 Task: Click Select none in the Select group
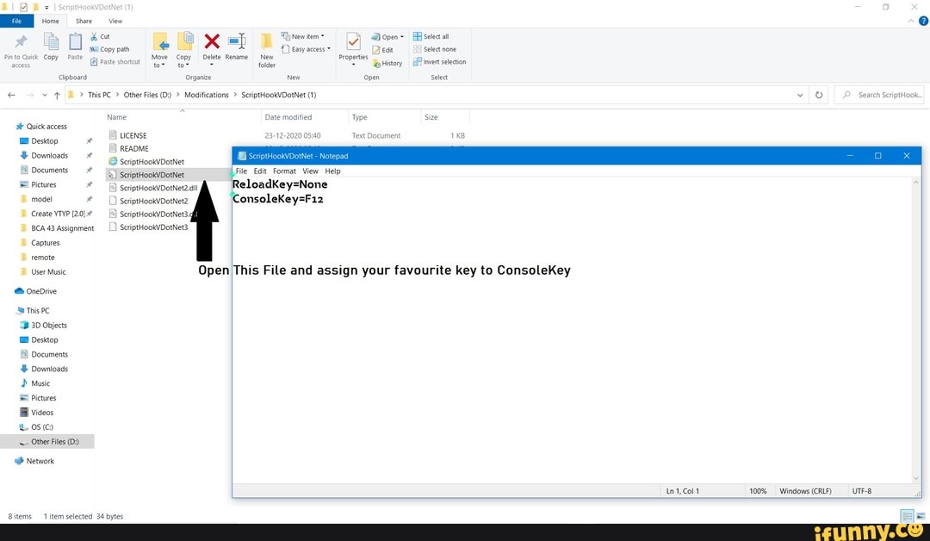pos(437,49)
